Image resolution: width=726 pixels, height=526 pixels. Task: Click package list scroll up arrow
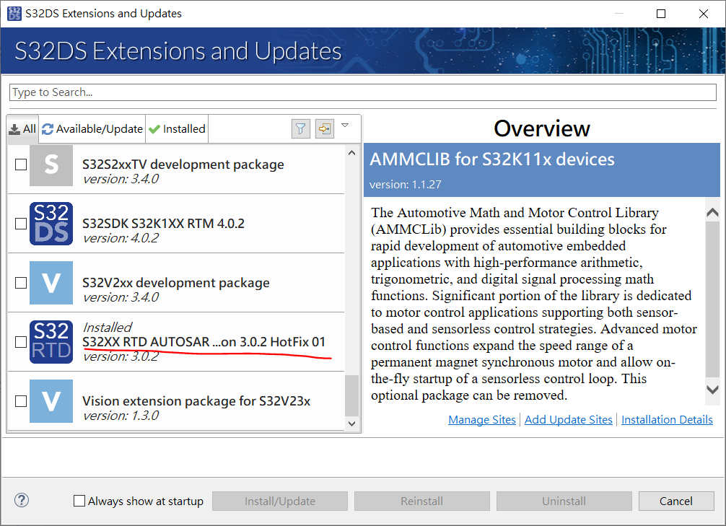click(352, 153)
